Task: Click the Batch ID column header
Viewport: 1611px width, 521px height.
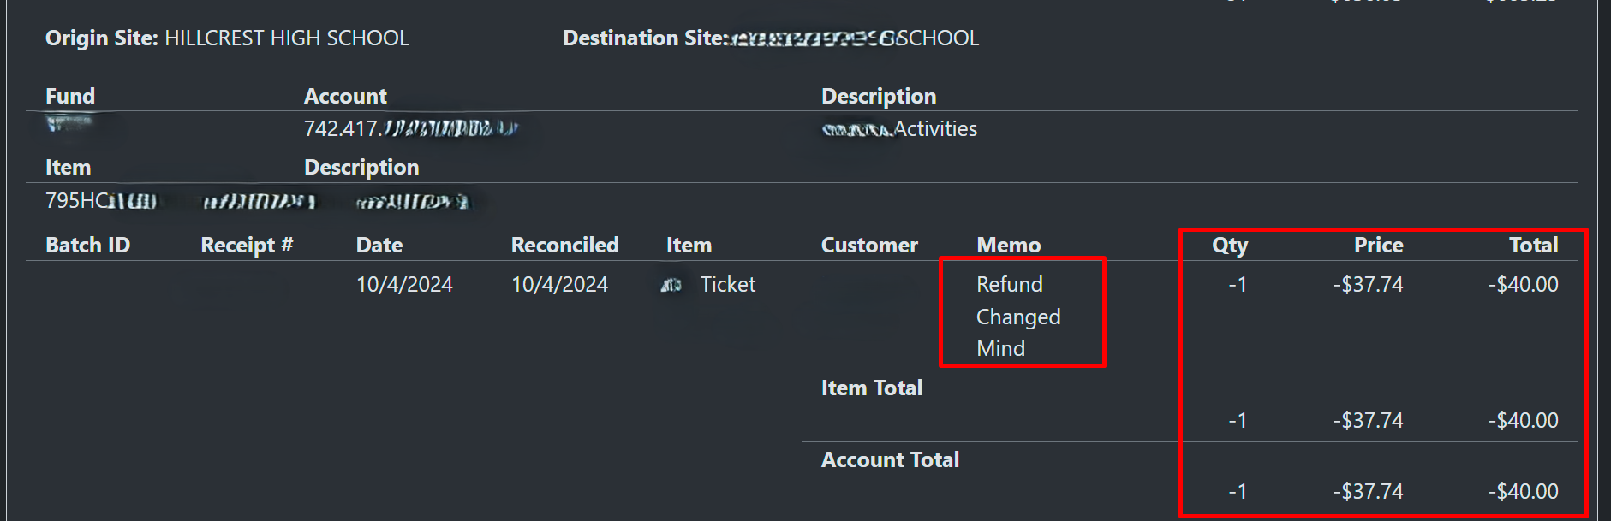Action: [x=87, y=246]
